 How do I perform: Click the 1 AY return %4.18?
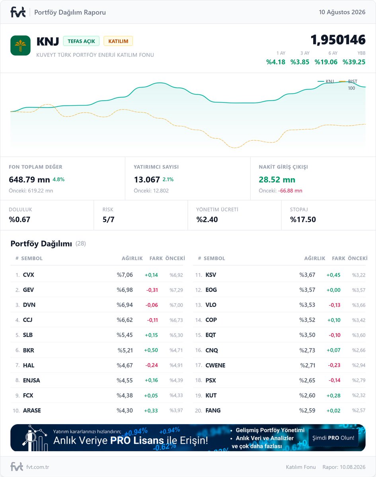click(x=276, y=62)
